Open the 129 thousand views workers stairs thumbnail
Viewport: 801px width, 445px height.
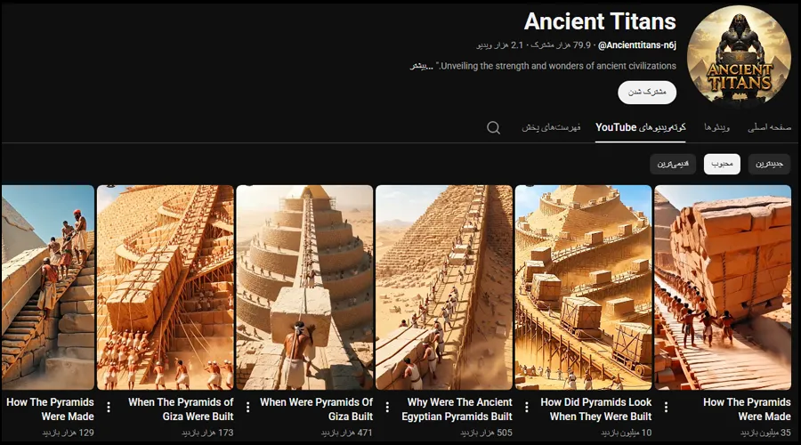click(x=48, y=287)
